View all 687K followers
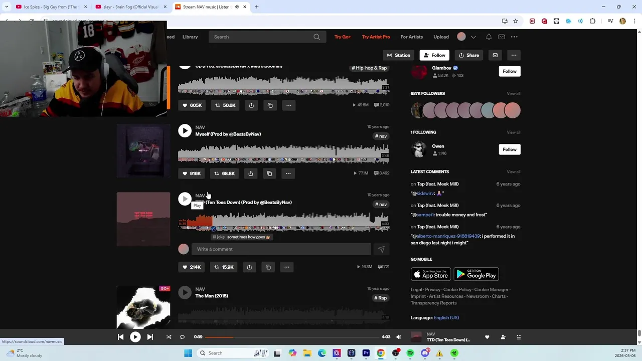Image resolution: width=642 pixels, height=361 pixels. [514, 94]
